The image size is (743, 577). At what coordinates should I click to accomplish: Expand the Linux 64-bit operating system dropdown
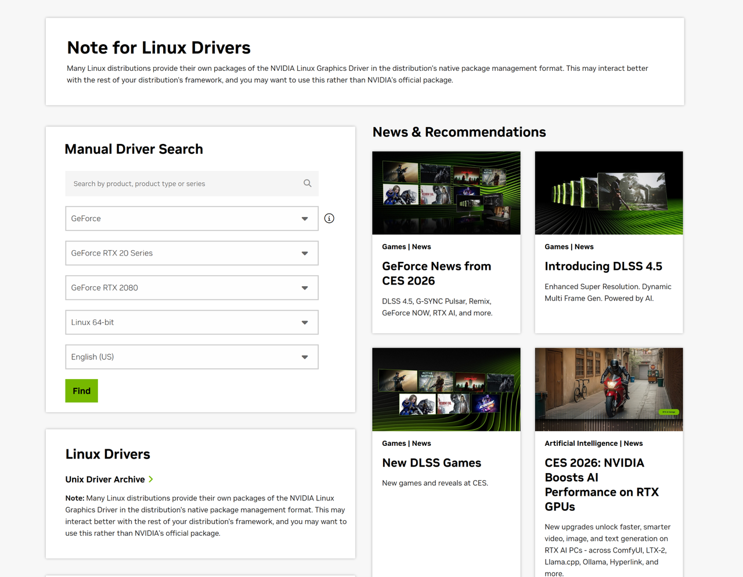coord(192,322)
